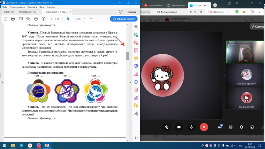Click the Acrobat vertical scrollbar thumb
The width and height of the screenshot is (265, 149).
[127, 56]
